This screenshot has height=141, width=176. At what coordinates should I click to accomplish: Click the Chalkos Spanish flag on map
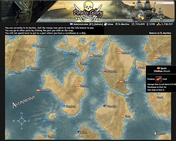tap(155, 58)
